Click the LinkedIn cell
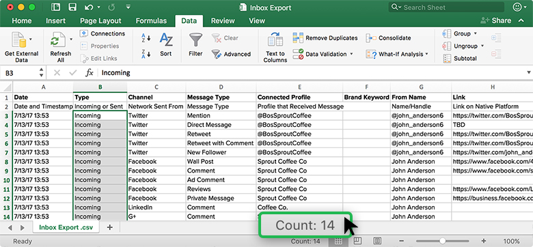The image size is (533, 247). pyautogui.click(x=156, y=207)
